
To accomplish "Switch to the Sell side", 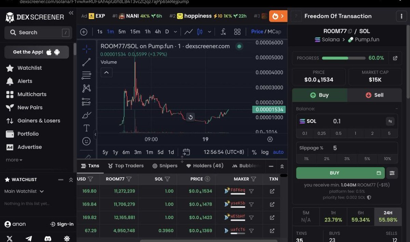I will pyautogui.click(x=374, y=95).
